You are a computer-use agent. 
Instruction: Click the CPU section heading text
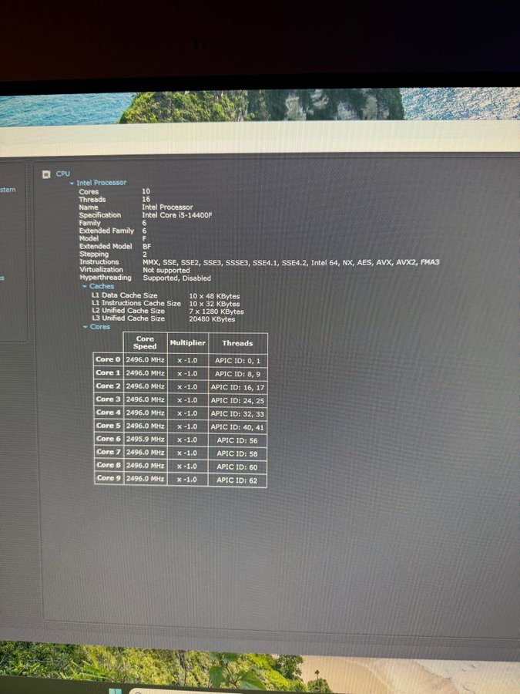[x=63, y=174]
